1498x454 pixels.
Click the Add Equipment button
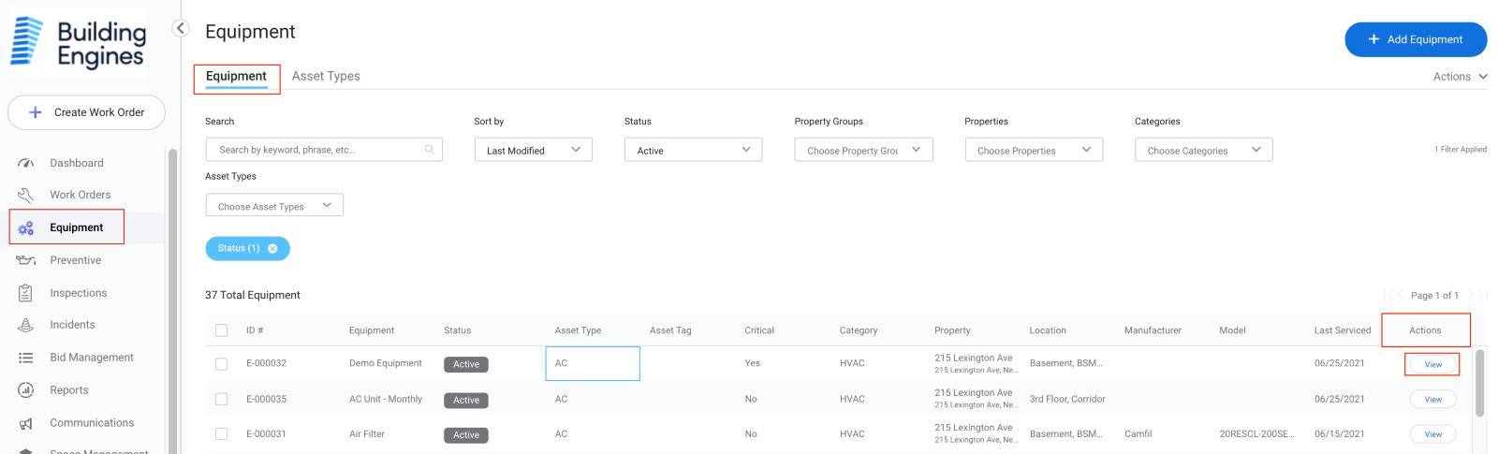pyautogui.click(x=1415, y=39)
